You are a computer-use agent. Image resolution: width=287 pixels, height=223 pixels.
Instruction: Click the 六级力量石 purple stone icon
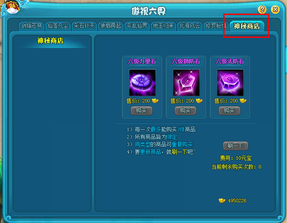[142, 82]
